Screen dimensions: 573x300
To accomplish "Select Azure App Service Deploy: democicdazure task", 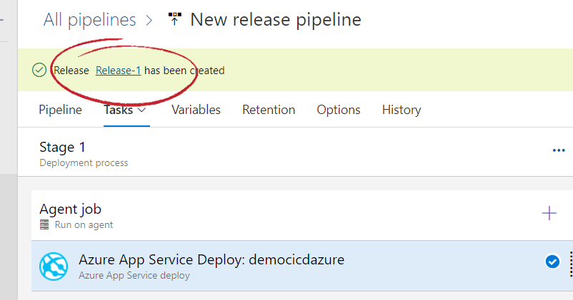I will point(211,266).
